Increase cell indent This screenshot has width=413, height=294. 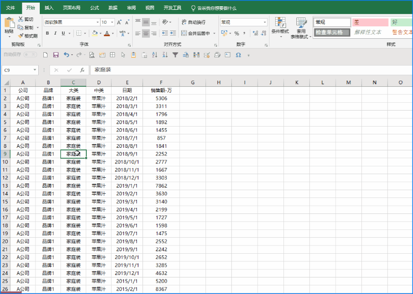[173, 33]
